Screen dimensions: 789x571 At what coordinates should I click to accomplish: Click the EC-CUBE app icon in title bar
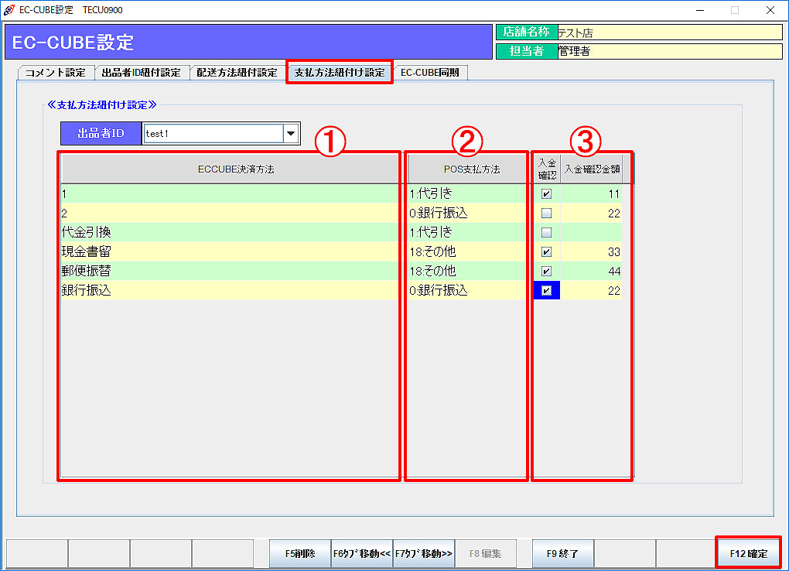click(9, 10)
